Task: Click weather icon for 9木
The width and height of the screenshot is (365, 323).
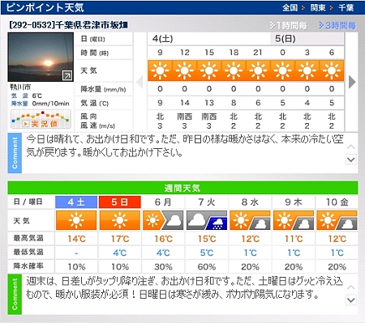Action: pyautogui.click(x=294, y=220)
